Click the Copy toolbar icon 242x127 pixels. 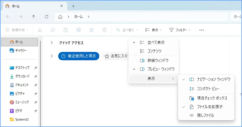[x=53, y=30]
